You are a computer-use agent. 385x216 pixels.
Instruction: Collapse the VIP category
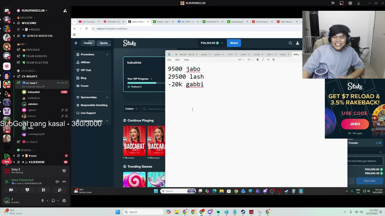coord(22,44)
